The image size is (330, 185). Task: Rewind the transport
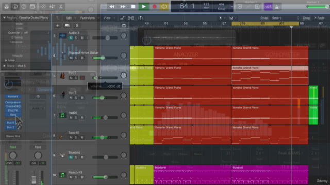(112, 7)
